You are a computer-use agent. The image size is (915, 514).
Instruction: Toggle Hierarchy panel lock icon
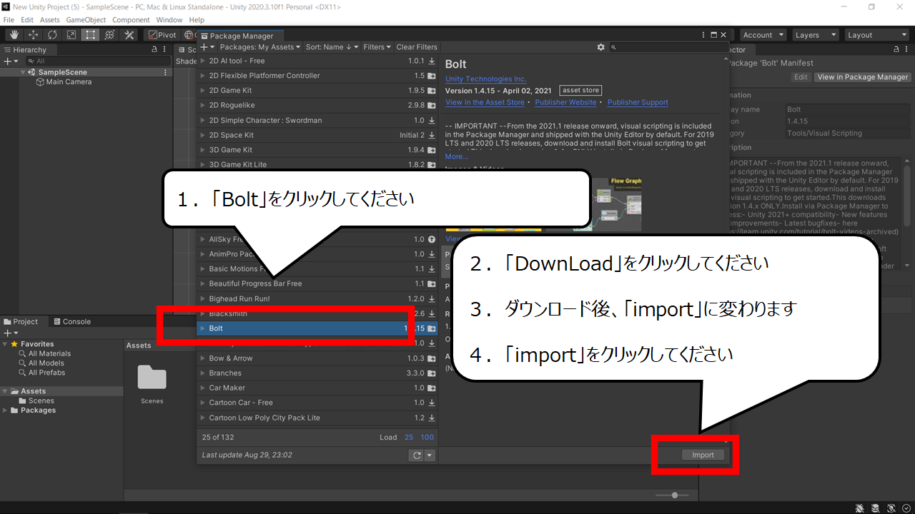tap(154, 50)
